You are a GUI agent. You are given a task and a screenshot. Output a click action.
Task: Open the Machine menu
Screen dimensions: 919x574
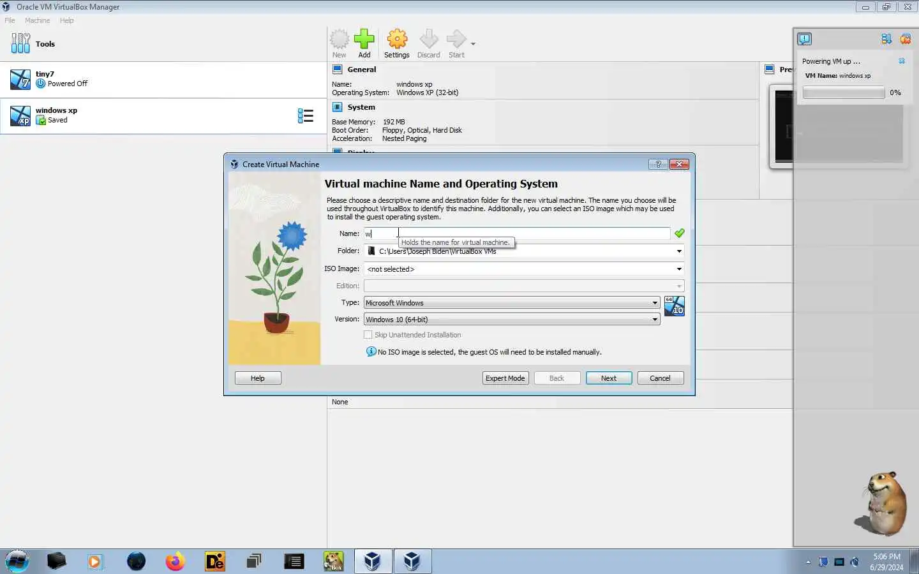(x=37, y=20)
